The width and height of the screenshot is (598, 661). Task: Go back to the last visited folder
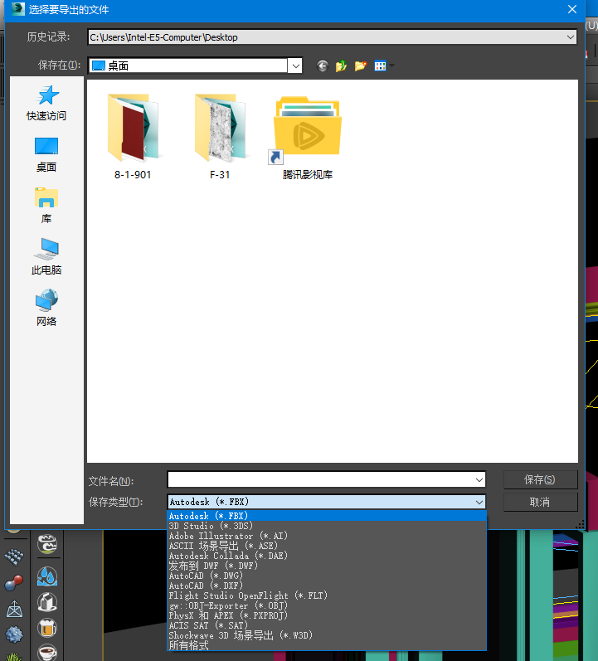[322, 66]
